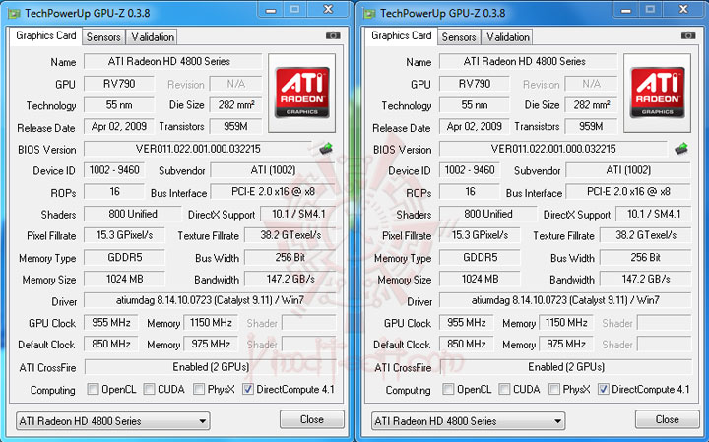Select Graphics Card tab in left window

tap(45, 35)
